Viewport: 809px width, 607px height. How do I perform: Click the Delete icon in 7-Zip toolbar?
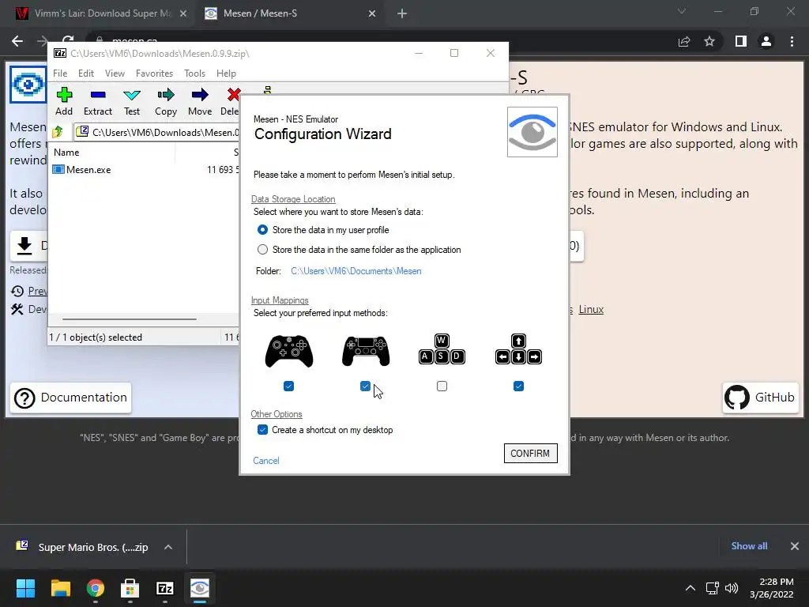click(233, 95)
